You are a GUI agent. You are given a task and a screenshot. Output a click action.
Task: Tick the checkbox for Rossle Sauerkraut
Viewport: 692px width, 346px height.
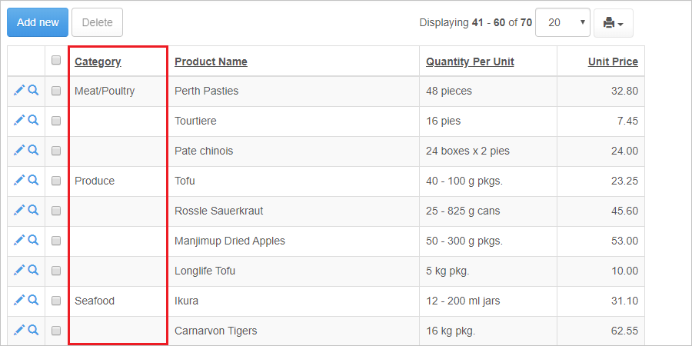pyautogui.click(x=56, y=211)
